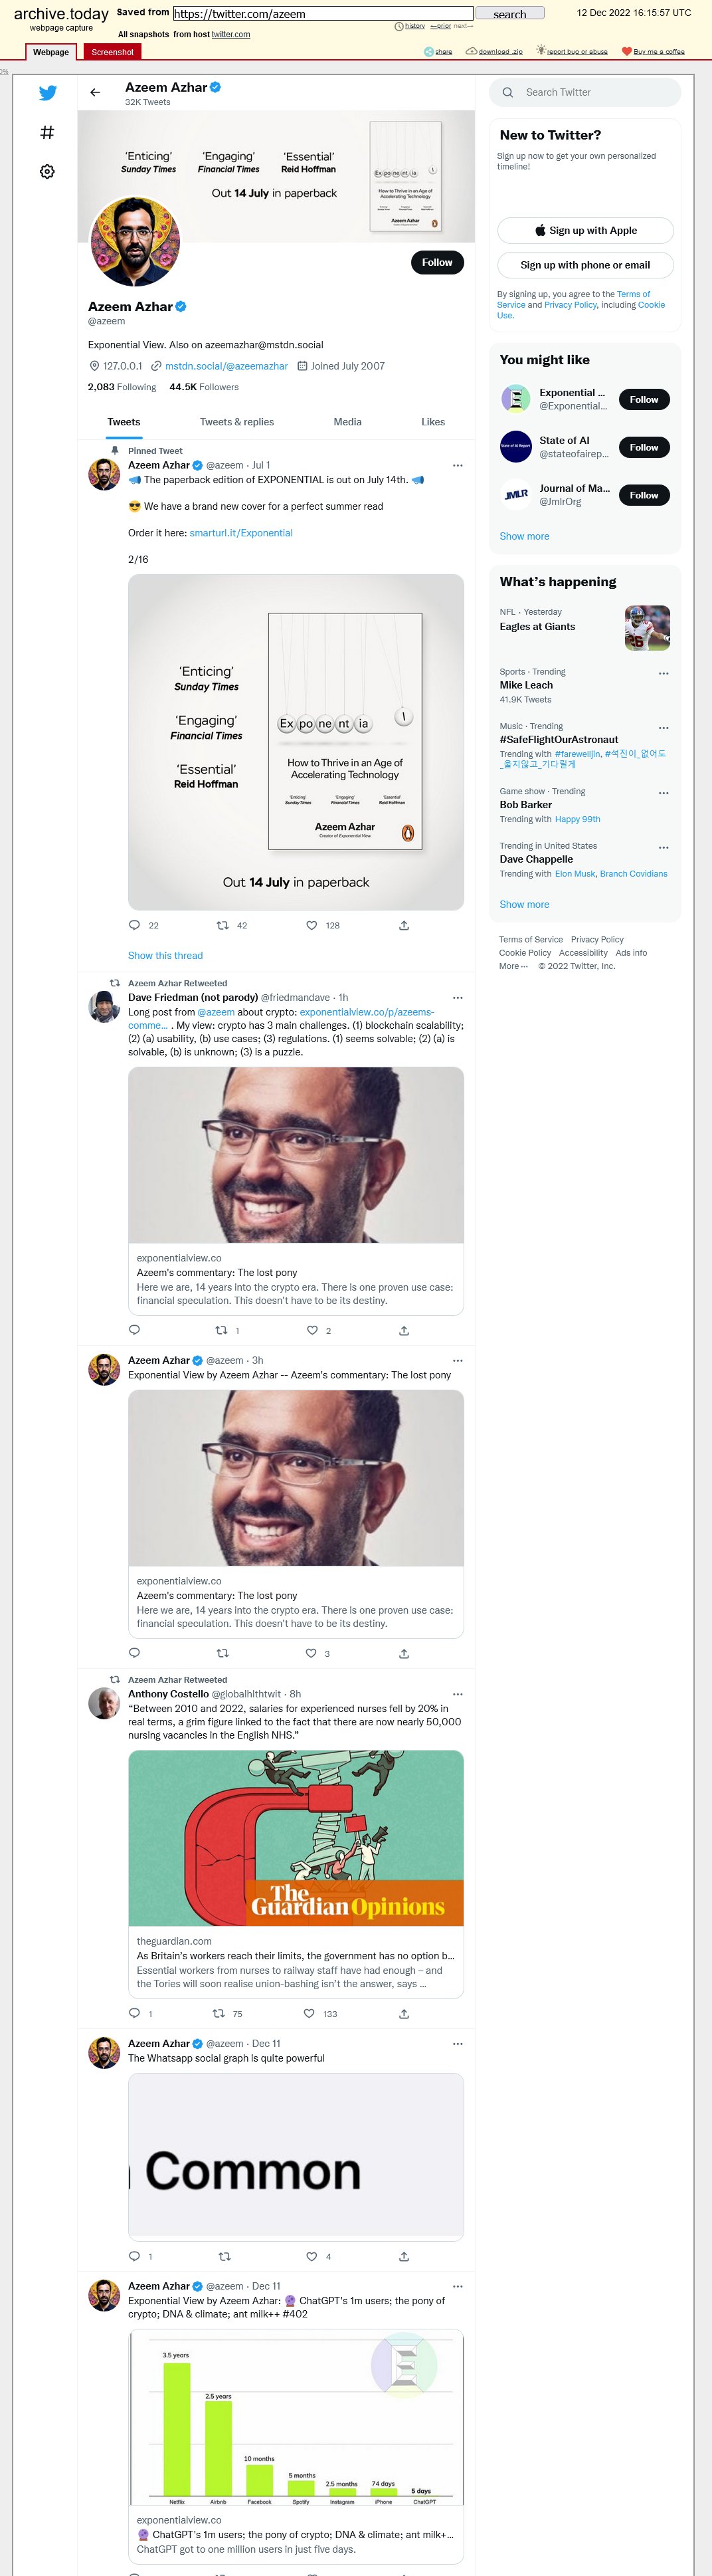Screen dimensions: 712x2576
Task: Expand More footer options
Action: click(513, 966)
